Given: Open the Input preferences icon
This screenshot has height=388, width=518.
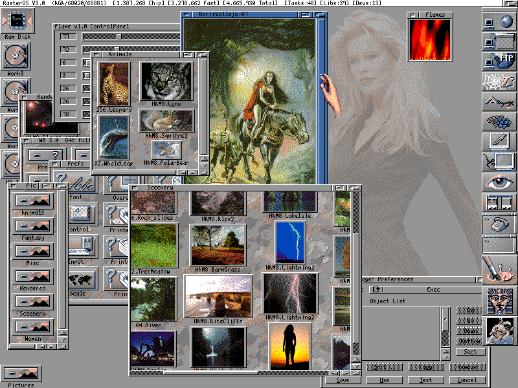Looking at the screenshot, I should 83,247.
